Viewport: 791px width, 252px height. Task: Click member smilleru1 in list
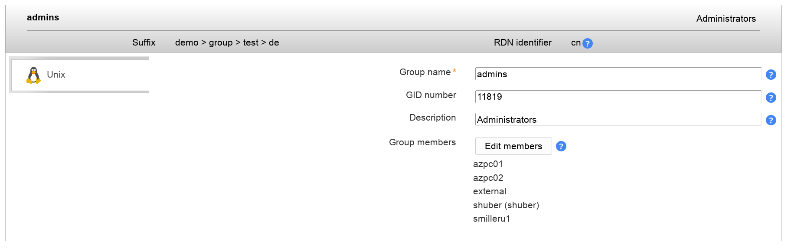tap(491, 219)
